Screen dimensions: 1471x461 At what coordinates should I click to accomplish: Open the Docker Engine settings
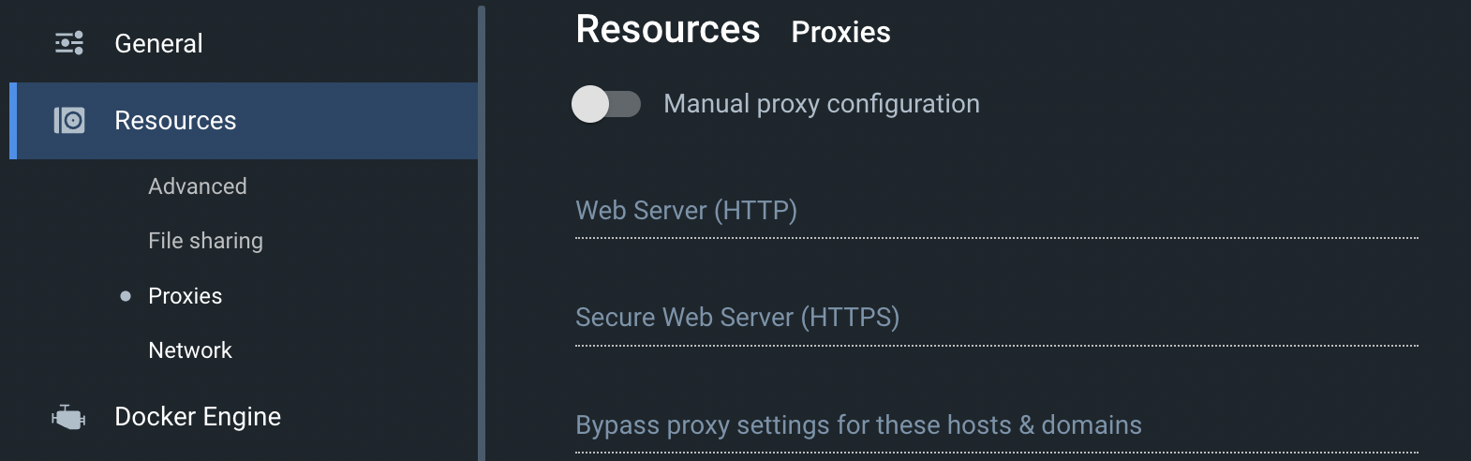point(197,417)
